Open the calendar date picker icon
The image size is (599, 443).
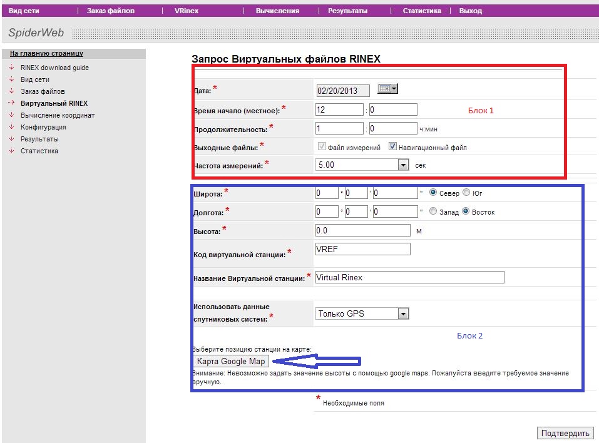click(x=387, y=89)
